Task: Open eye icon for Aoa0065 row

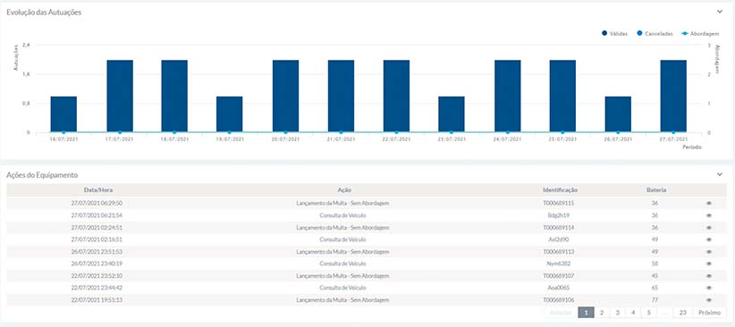Action: click(708, 288)
